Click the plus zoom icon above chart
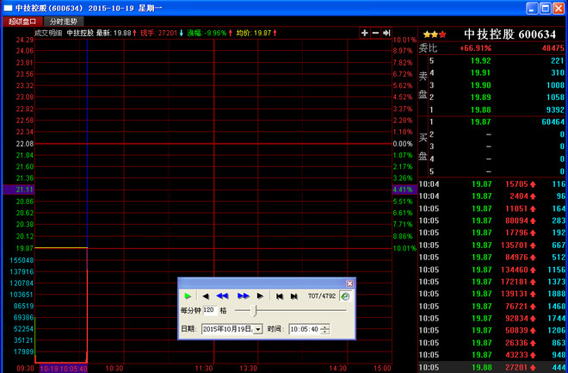This screenshot has height=373, width=568. [365, 33]
